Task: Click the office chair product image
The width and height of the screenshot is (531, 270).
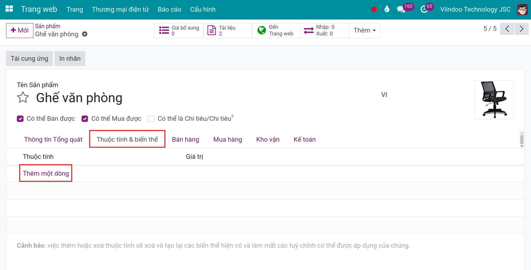Action: (x=494, y=100)
